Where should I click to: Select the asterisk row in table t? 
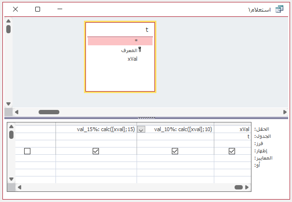(120, 41)
